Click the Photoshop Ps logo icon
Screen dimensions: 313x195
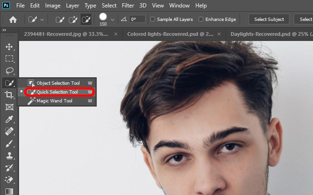pos(6,6)
